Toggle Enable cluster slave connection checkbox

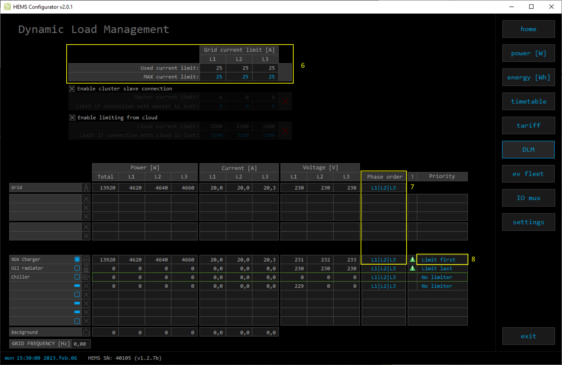point(72,89)
